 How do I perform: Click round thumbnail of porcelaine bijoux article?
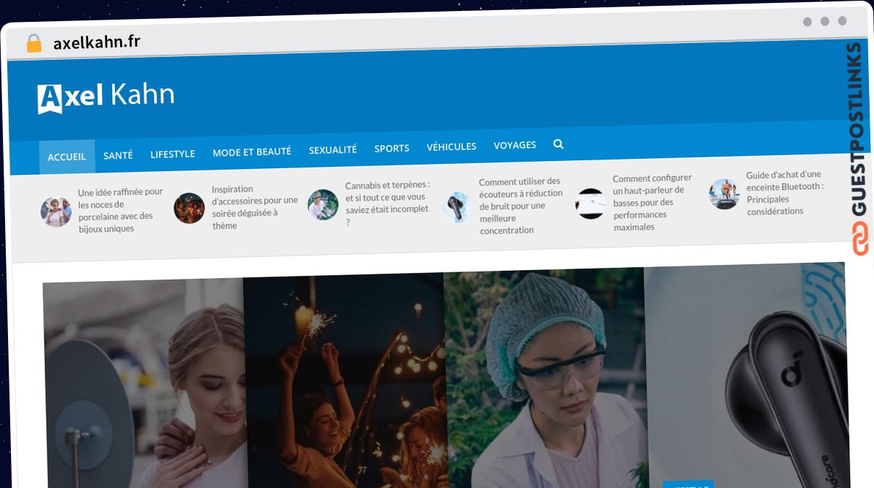click(x=56, y=212)
